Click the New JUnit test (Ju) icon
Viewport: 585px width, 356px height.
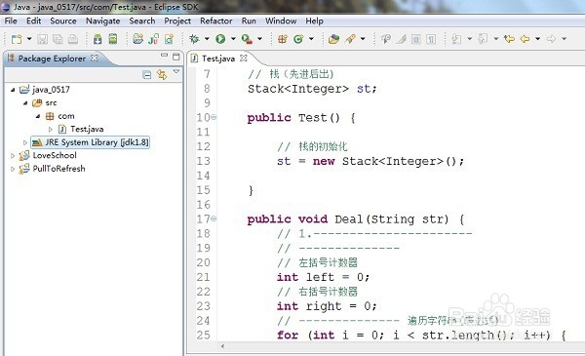(153, 39)
